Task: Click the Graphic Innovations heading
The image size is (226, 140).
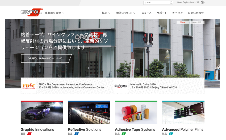Action: (x=37, y=129)
